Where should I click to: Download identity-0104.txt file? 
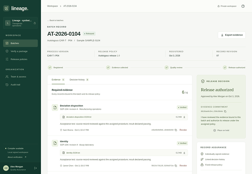pyautogui.click(x=184, y=153)
